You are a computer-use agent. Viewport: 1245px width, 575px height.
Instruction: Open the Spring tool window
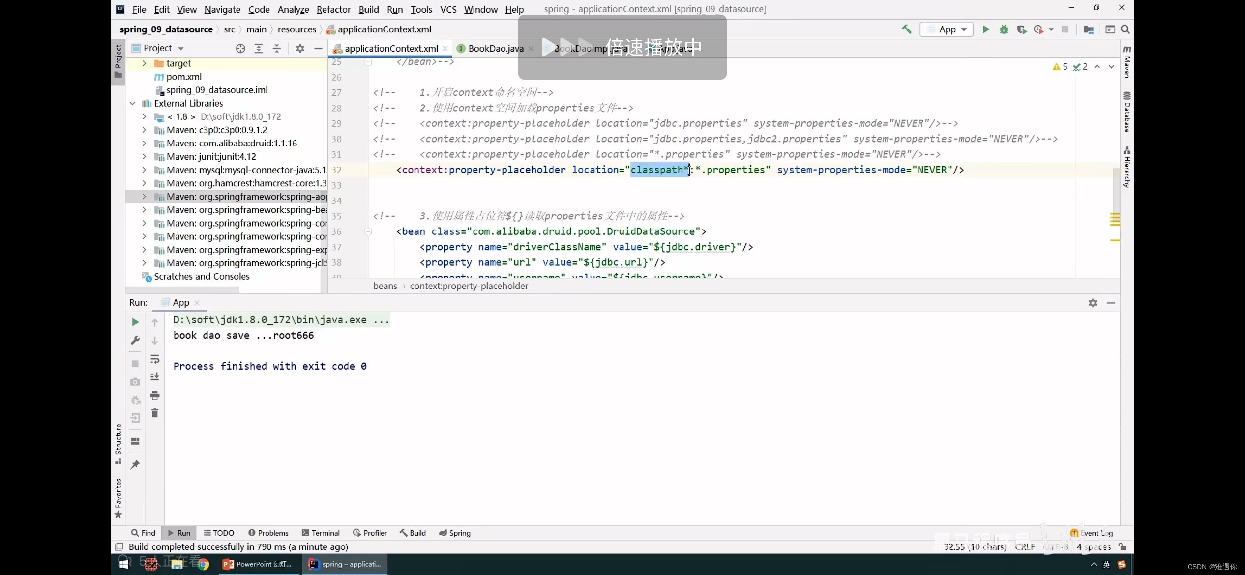click(x=455, y=533)
